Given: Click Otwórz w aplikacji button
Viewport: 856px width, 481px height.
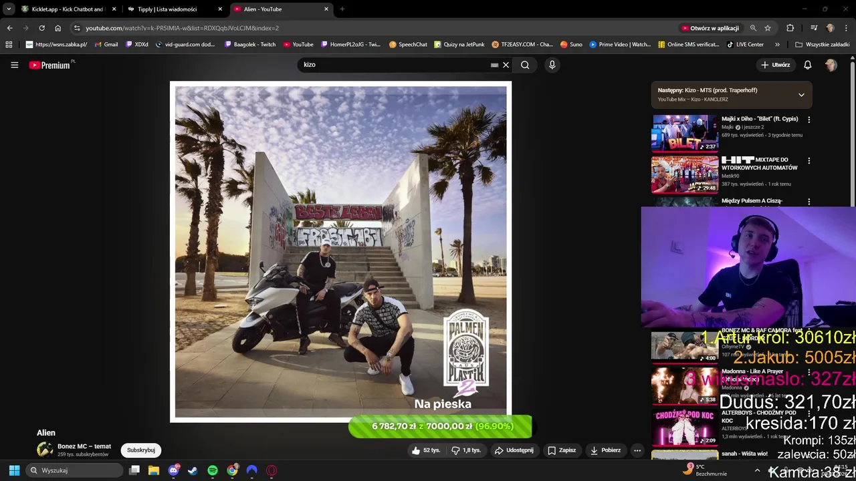Looking at the screenshot, I should pos(710,28).
